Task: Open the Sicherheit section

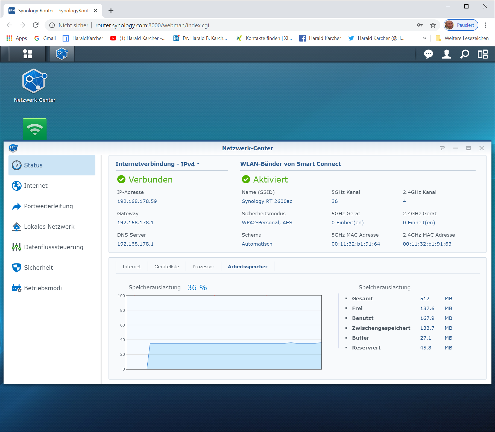Action: (x=38, y=268)
